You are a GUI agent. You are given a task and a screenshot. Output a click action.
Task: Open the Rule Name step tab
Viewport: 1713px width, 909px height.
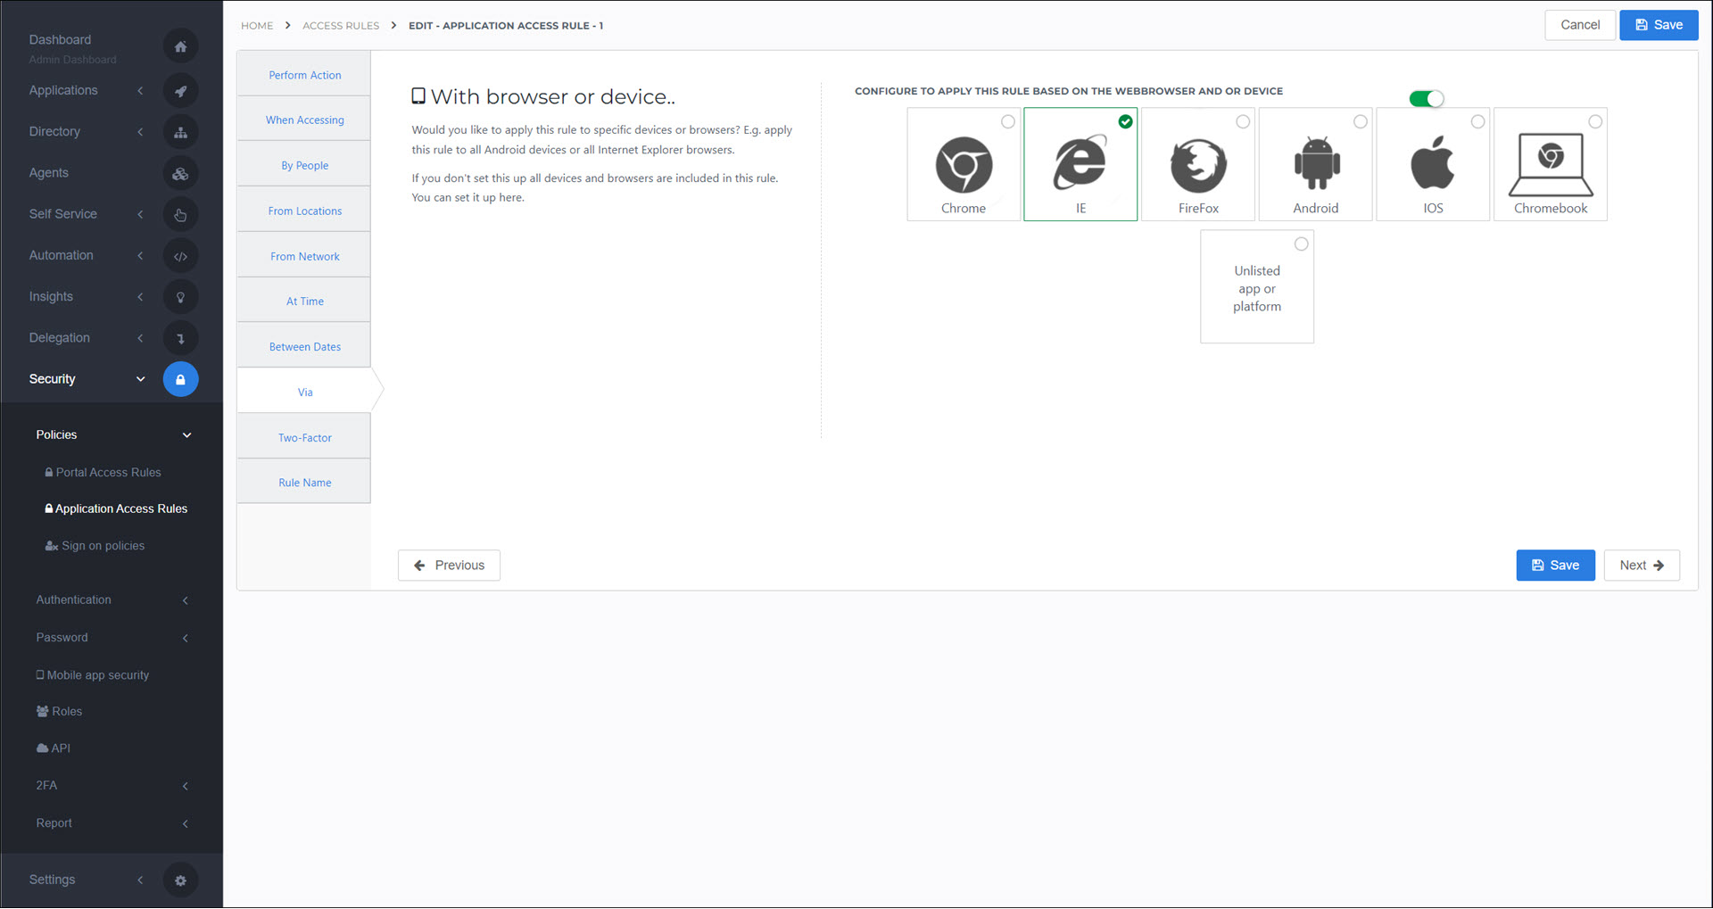[x=304, y=483]
